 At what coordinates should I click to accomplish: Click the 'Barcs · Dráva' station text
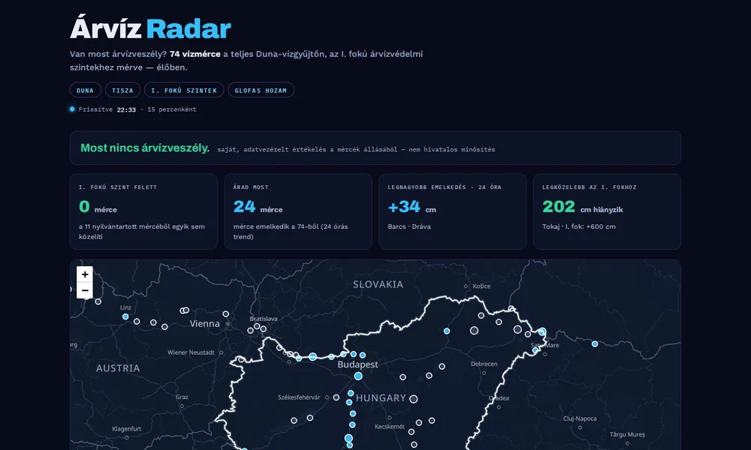[x=409, y=226]
